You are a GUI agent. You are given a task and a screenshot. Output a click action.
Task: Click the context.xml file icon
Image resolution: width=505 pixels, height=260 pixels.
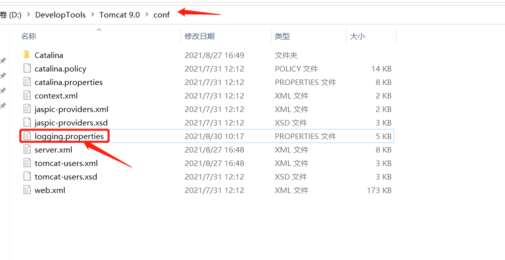click(x=27, y=95)
